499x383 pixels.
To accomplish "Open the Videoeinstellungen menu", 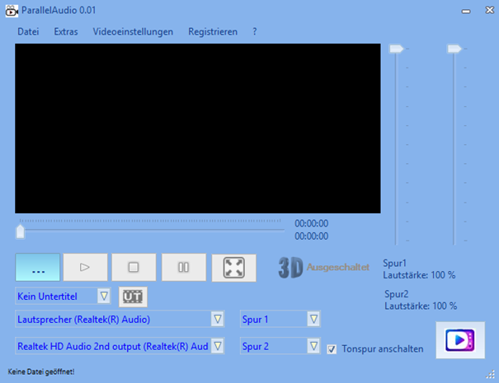I will click(133, 32).
